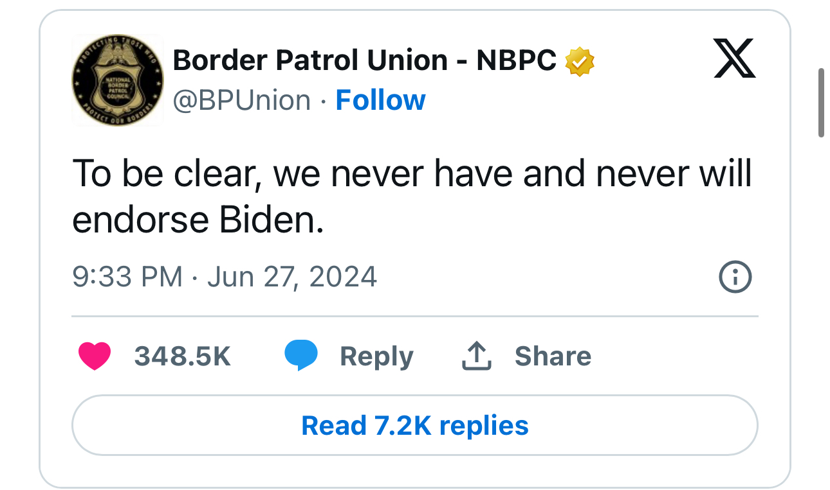830x490 pixels.
Task: Open the Border Patrol Union - NBPC display name
Action: tap(364, 60)
